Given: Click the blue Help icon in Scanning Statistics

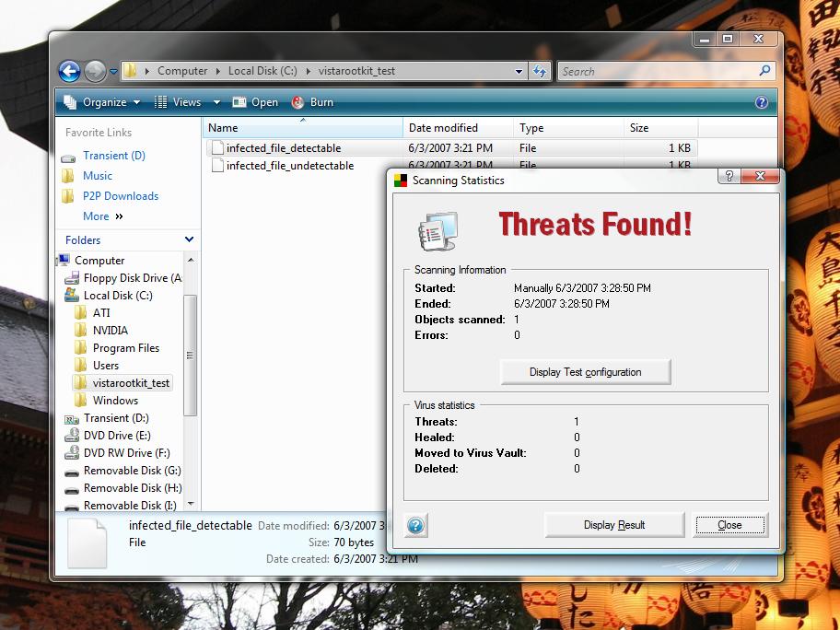Looking at the screenshot, I should tap(415, 526).
